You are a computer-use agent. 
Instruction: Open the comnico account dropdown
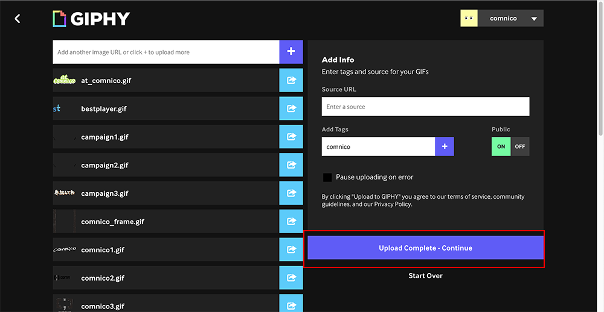point(511,18)
